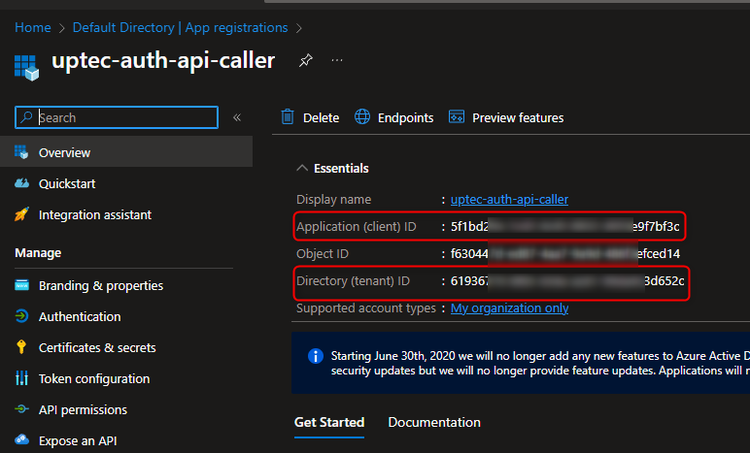Select the Get Started tab

(x=329, y=422)
